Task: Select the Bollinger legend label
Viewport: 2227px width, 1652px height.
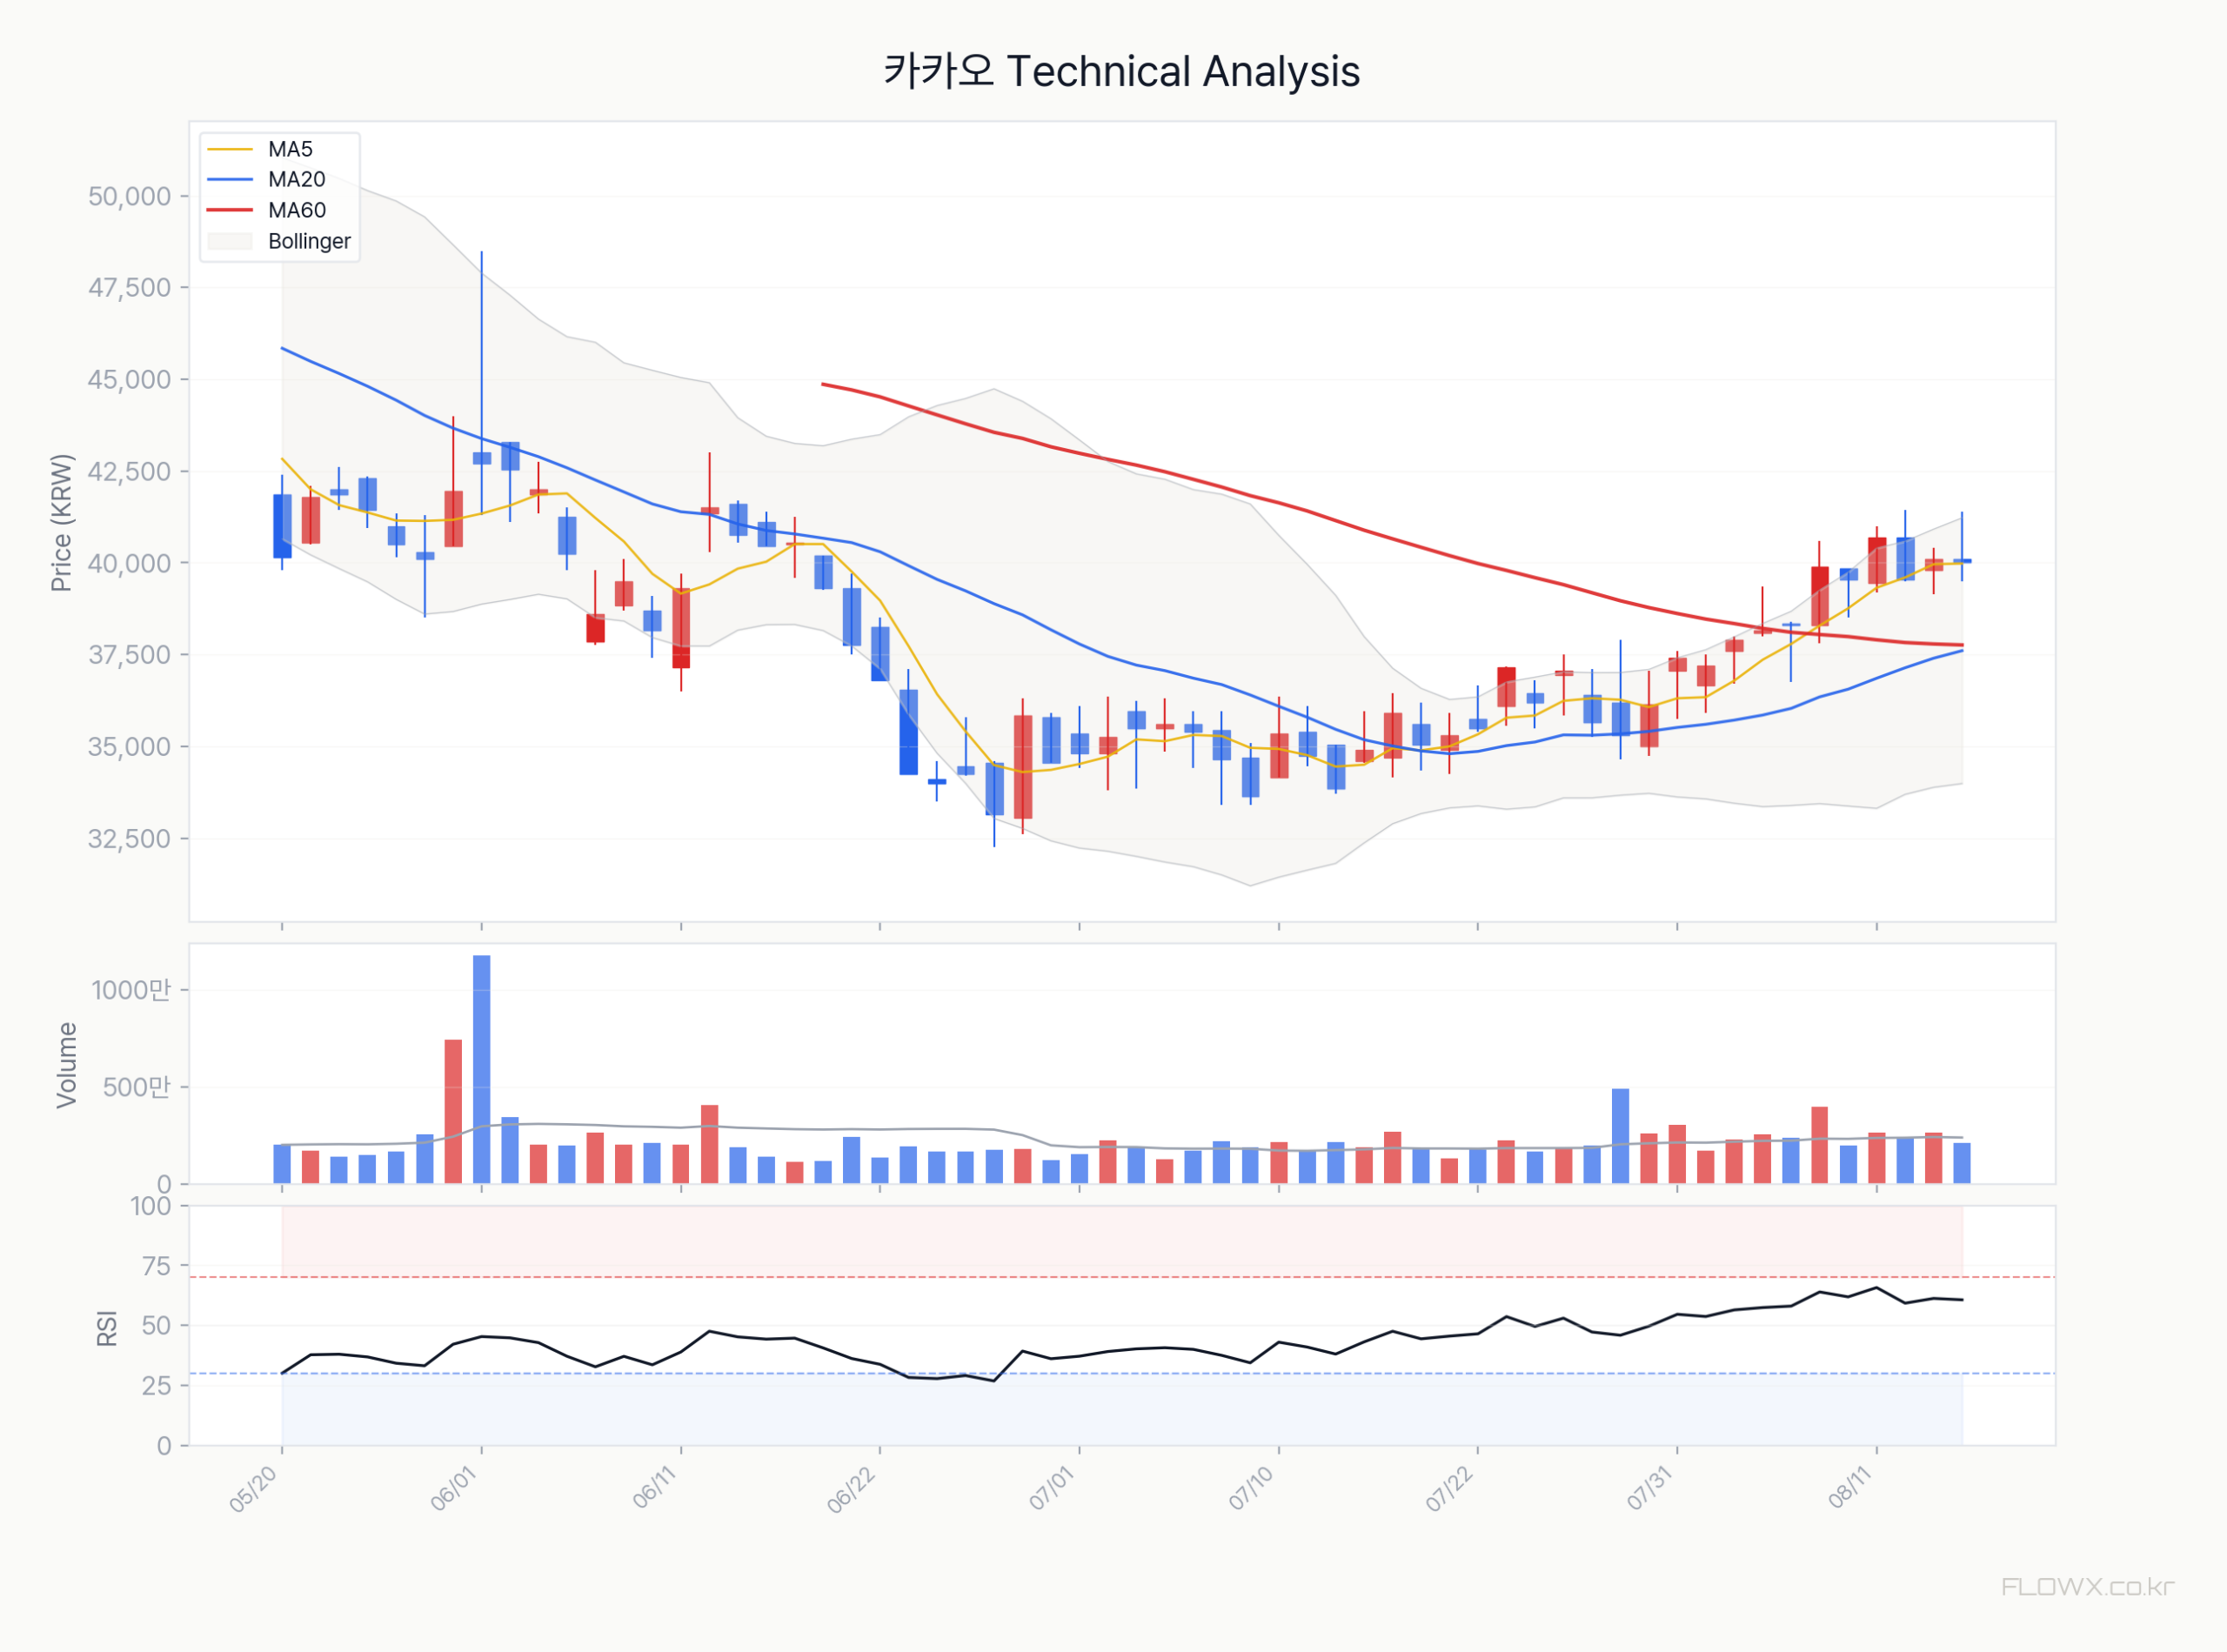Action: click(x=309, y=241)
